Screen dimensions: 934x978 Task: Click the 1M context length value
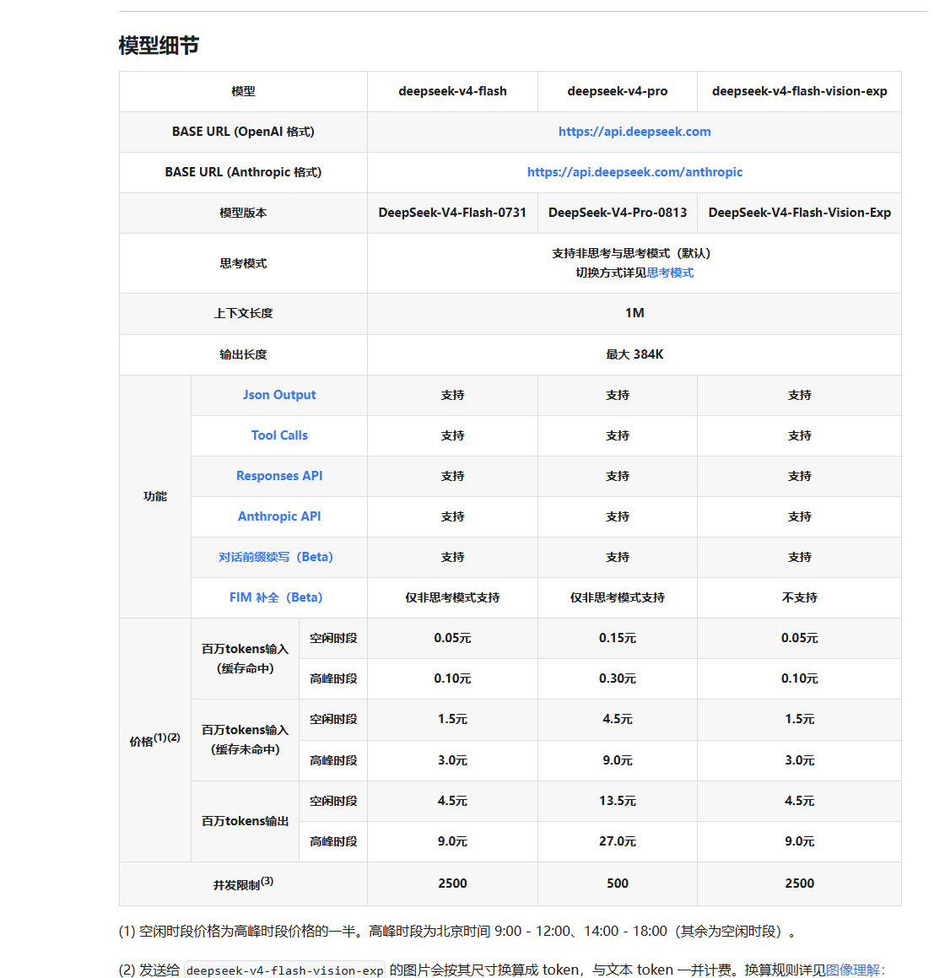click(634, 313)
